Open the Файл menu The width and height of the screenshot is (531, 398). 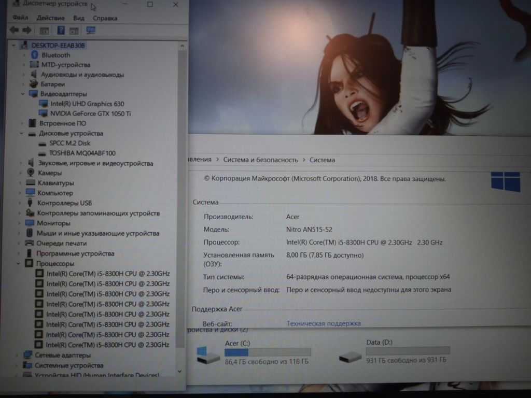(x=20, y=18)
